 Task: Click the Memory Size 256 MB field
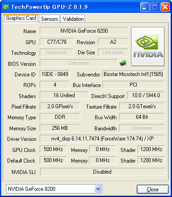tap(60, 128)
